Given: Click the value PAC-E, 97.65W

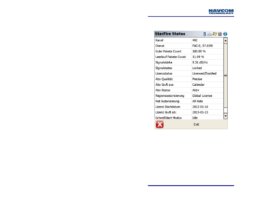Looking at the screenshot, I should [202, 46].
